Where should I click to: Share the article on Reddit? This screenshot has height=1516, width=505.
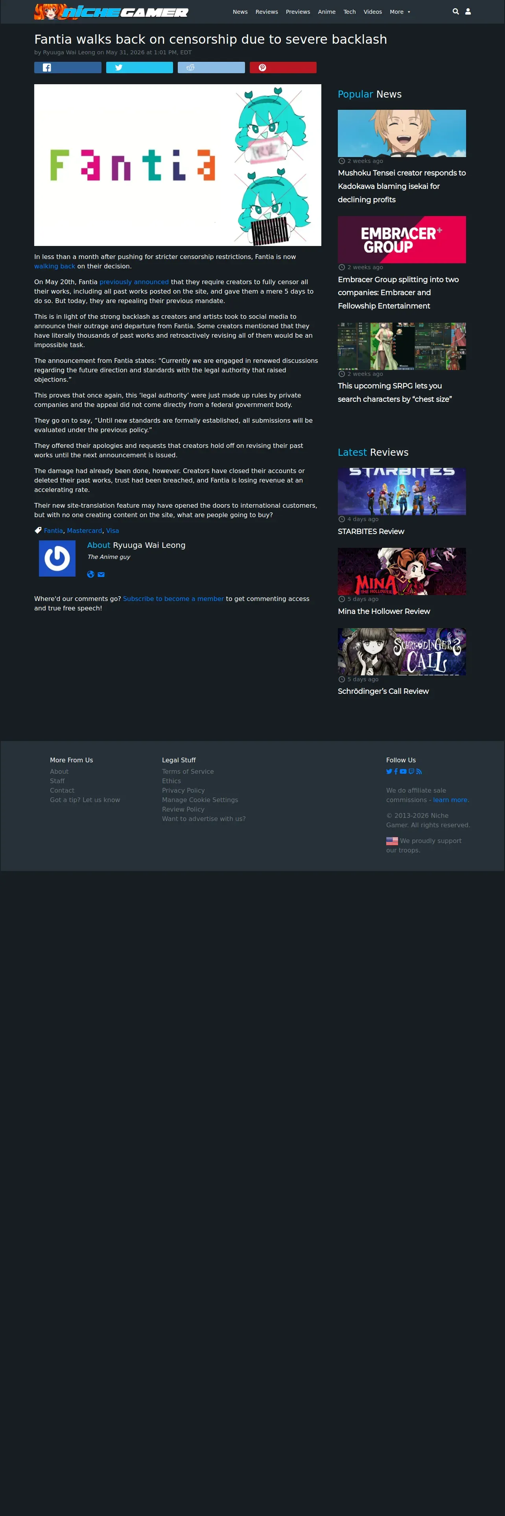[x=211, y=68]
